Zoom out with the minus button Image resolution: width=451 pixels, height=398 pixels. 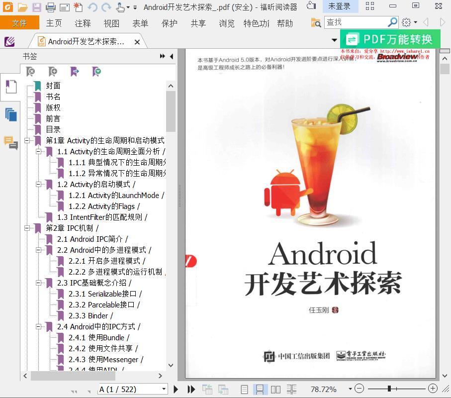(359, 389)
